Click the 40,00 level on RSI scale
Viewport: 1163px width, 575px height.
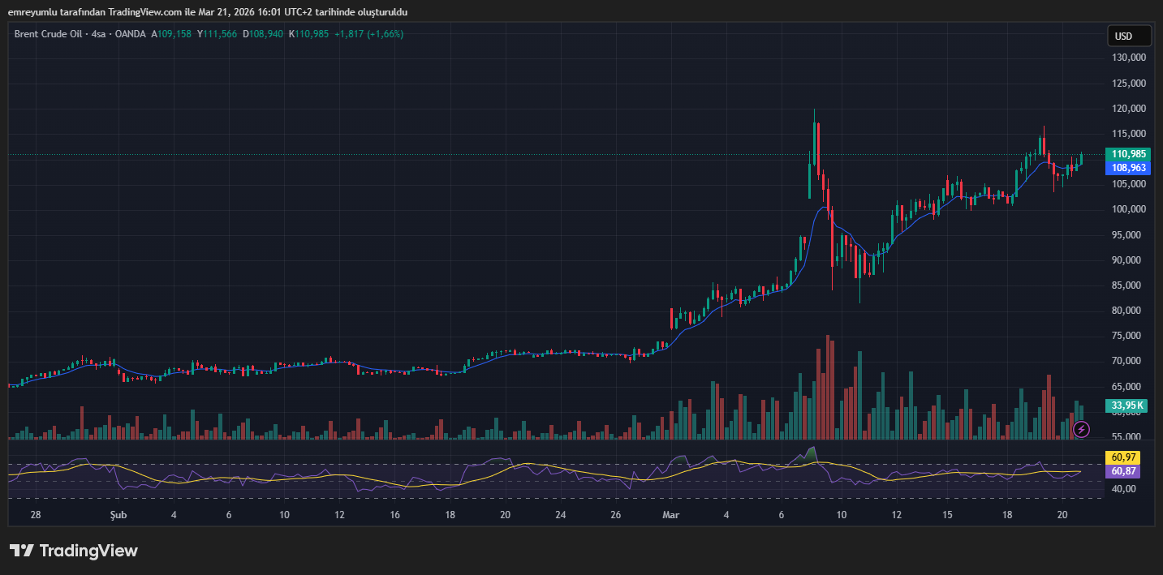1123,489
